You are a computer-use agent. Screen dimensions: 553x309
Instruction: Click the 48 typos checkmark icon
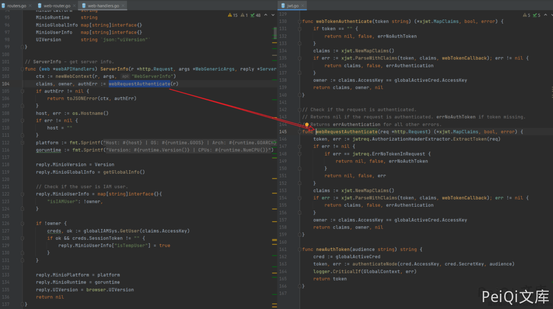[252, 15]
